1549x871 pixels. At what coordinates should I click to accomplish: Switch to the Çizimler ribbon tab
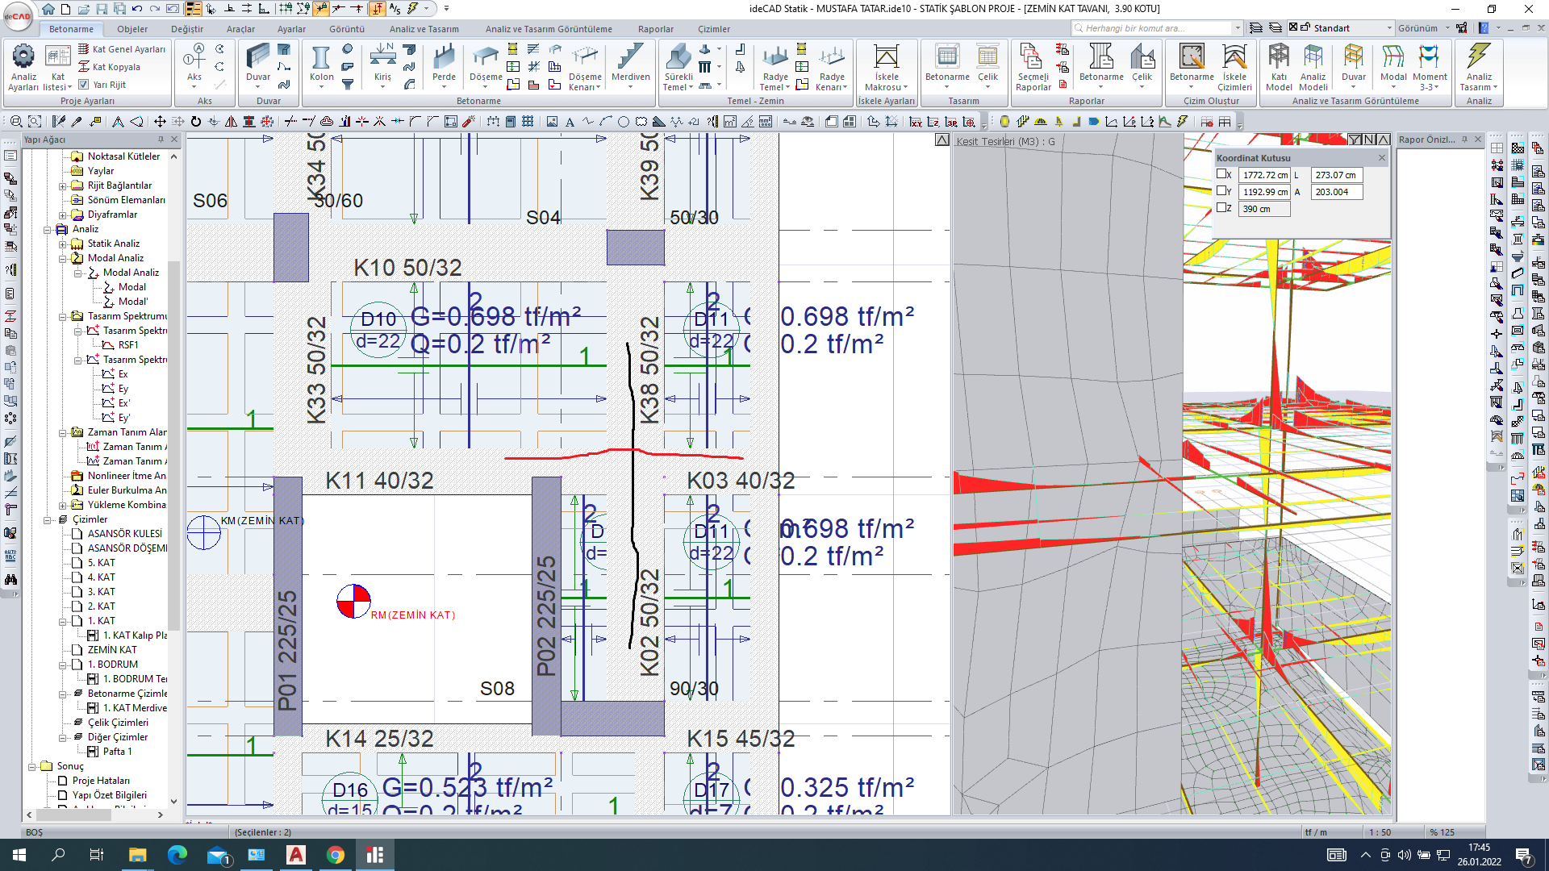(x=714, y=29)
